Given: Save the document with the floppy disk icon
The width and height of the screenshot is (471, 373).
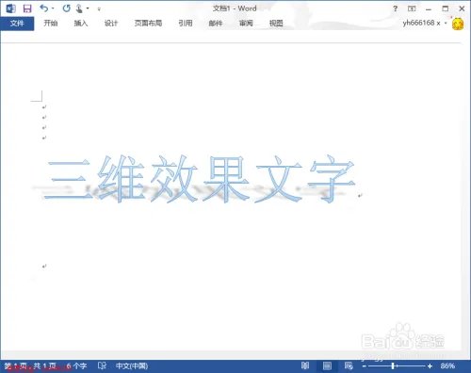Looking at the screenshot, I should click(27, 8).
